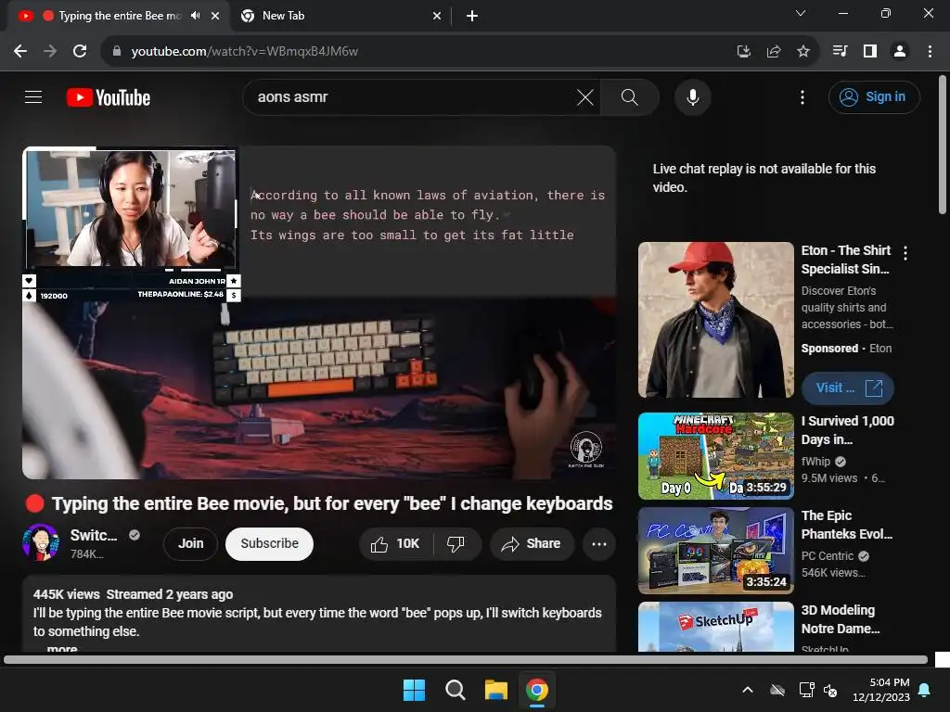Share this page from the address bar
The height and width of the screenshot is (712, 950).
[774, 51]
